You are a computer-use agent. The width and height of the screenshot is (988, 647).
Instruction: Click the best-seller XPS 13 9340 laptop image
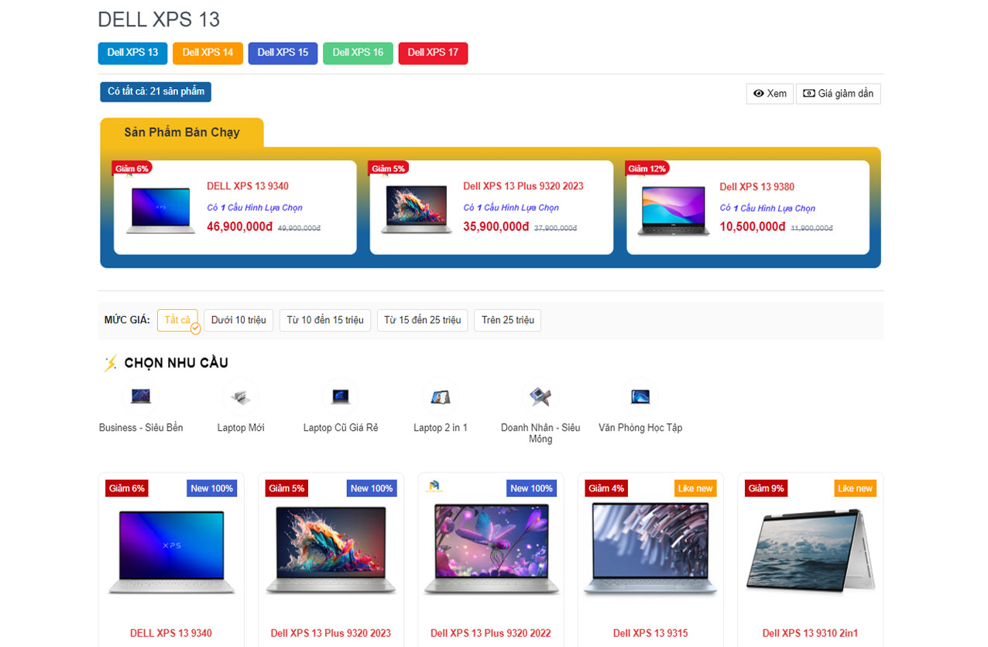[161, 210]
